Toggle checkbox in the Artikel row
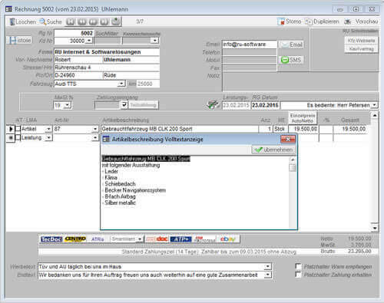 (18, 129)
